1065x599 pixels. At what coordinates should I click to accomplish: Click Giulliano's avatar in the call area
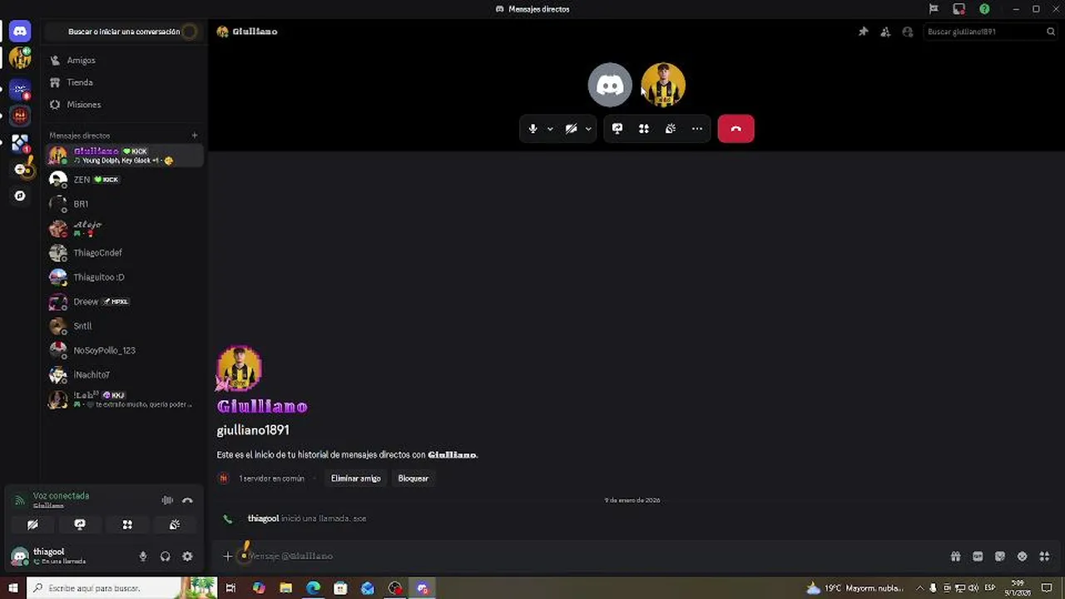pos(663,85)
